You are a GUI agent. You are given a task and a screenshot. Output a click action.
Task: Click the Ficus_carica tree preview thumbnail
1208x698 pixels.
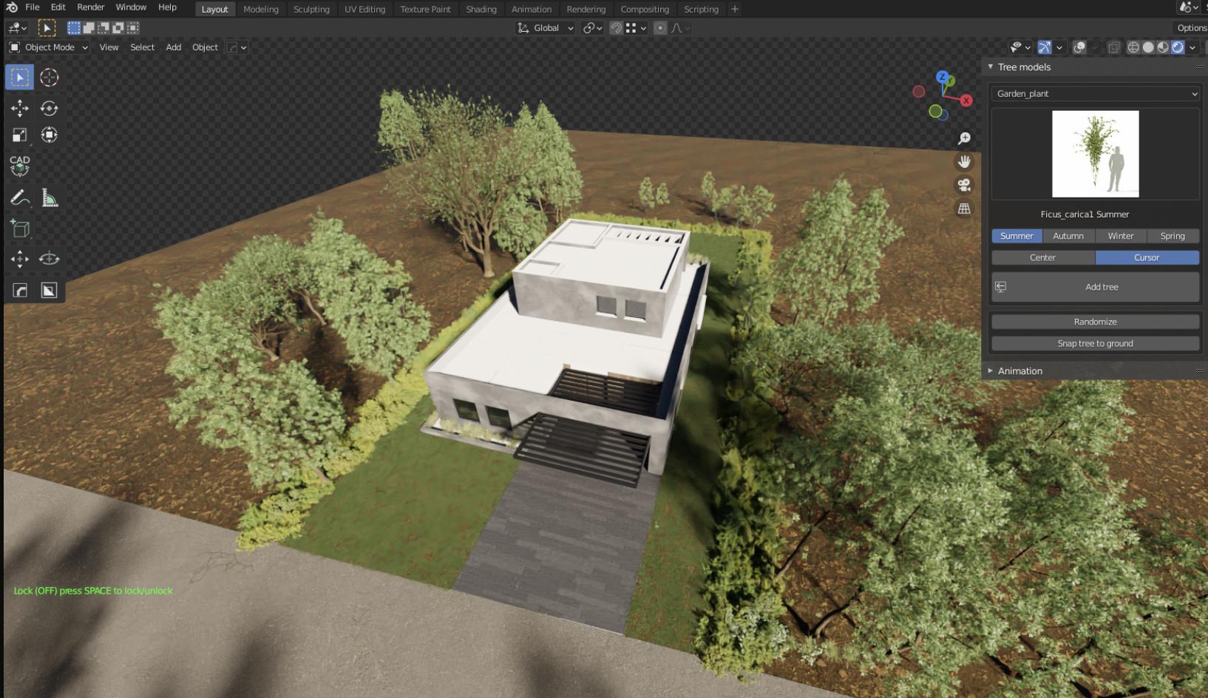[x=1095, y=154]
